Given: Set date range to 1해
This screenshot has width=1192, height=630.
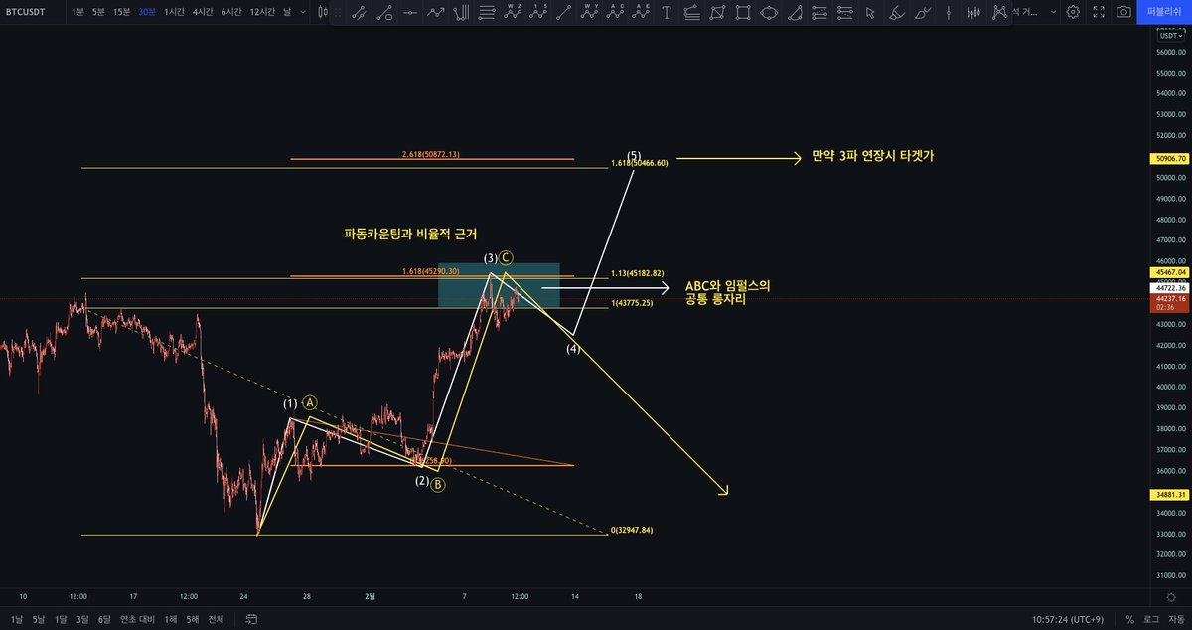Looking at the screenshot, I should (171, 619).
